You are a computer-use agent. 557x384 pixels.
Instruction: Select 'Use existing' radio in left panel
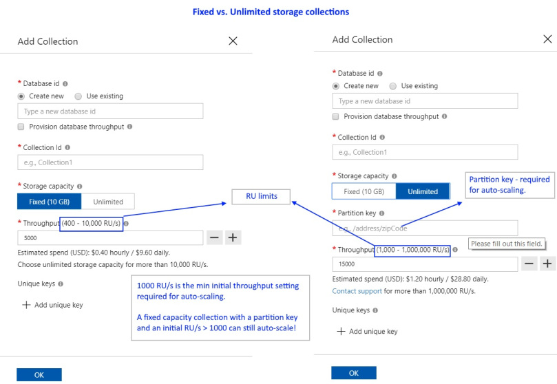(78, 96)
